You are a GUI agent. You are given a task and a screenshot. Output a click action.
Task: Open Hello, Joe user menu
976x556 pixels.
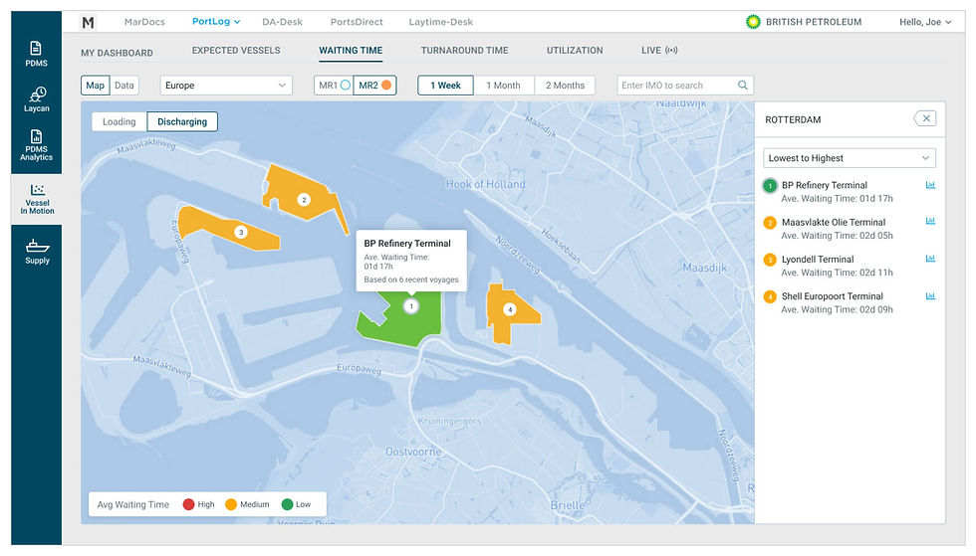pyautogui.click(x=925, y=22)
